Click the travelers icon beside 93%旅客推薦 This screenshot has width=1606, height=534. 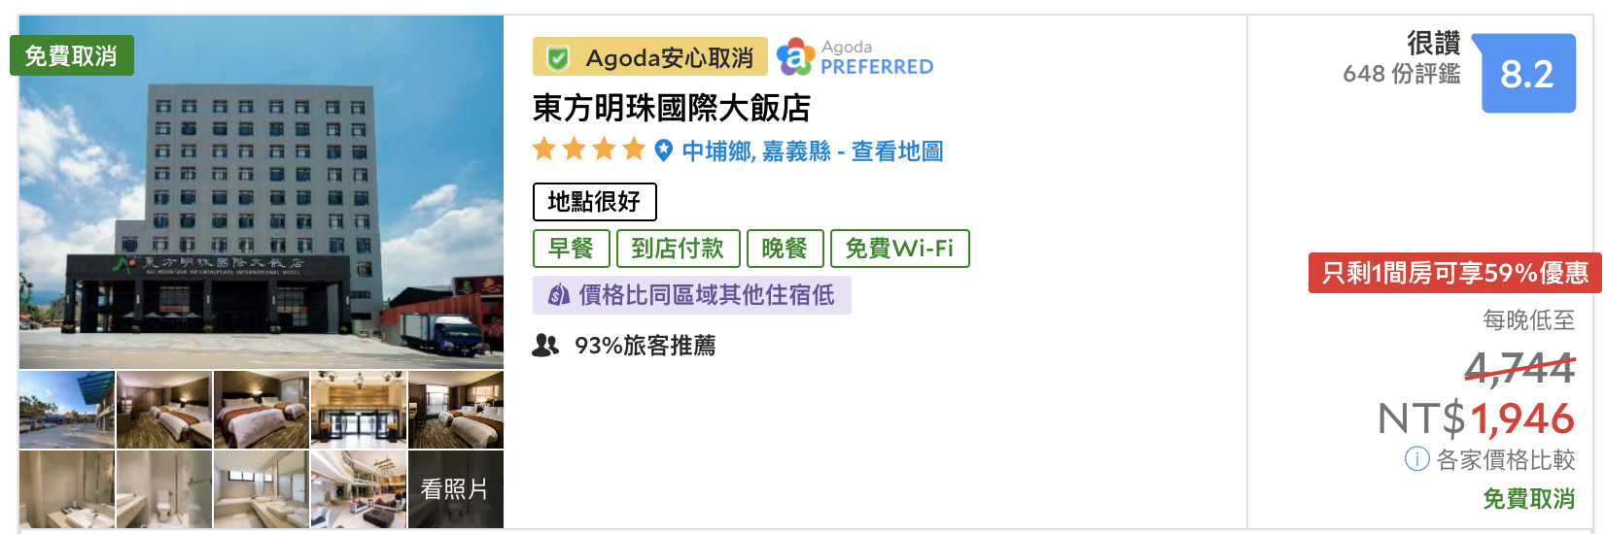click(x=546, y=345)
